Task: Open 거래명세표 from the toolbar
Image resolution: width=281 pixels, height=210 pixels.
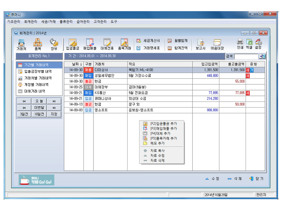Action: pyautogui.click(x=148, y=48)
